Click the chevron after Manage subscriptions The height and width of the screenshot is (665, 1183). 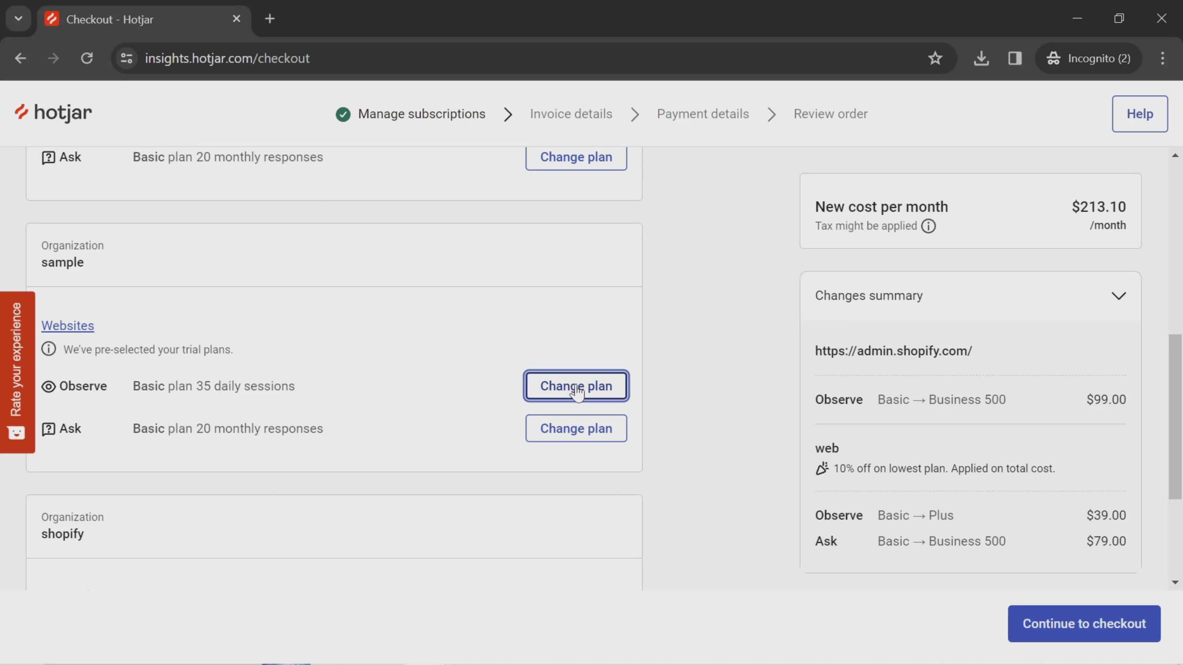507,114
